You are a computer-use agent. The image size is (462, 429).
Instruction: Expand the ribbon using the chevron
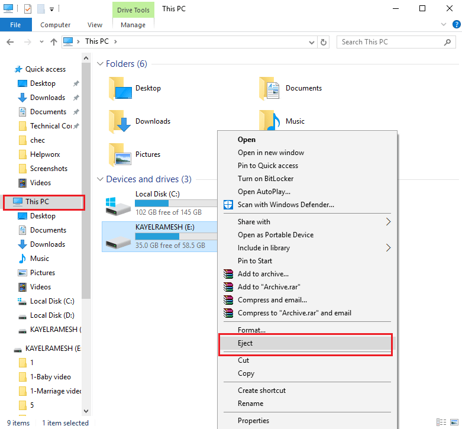pos(444,24)
